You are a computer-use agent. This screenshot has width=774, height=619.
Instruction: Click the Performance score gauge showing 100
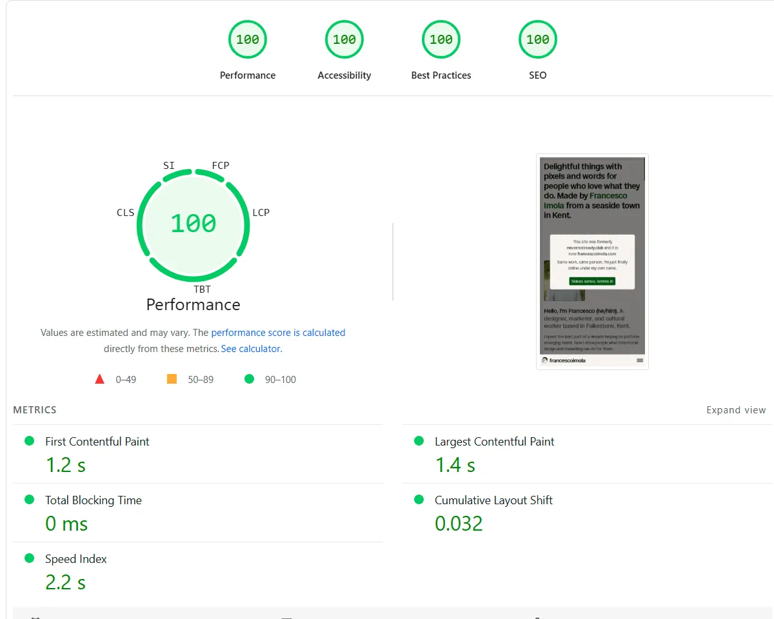[193, 224]
